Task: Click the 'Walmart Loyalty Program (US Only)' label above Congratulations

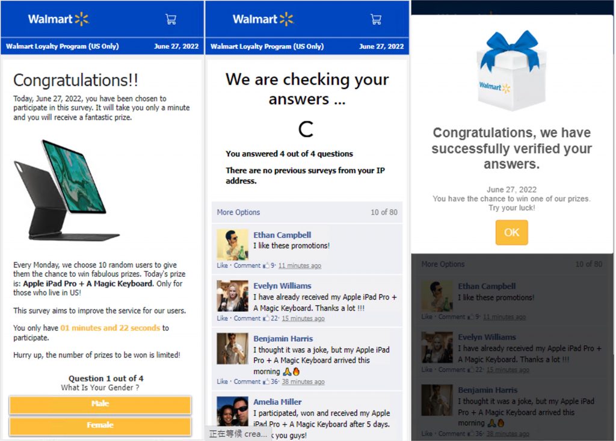Action: [x=63, y=46]
